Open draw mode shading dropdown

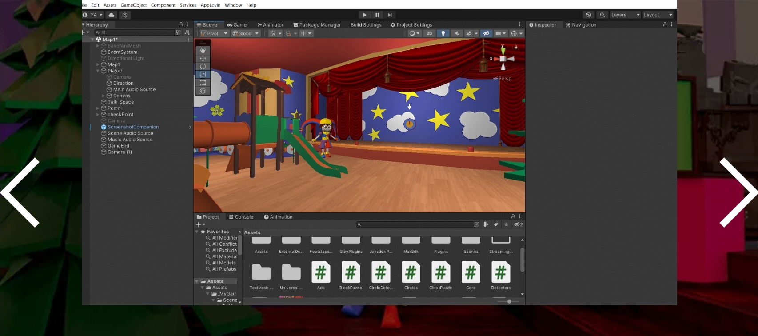pyautogui.click(x=414, y=33)
